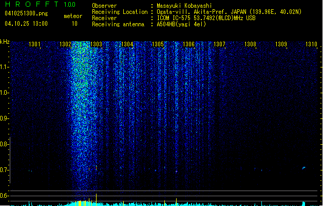Click the 0.7 kHz axis label
The height and width of the screenshot is (206, 323).
[x=4, y=170]
